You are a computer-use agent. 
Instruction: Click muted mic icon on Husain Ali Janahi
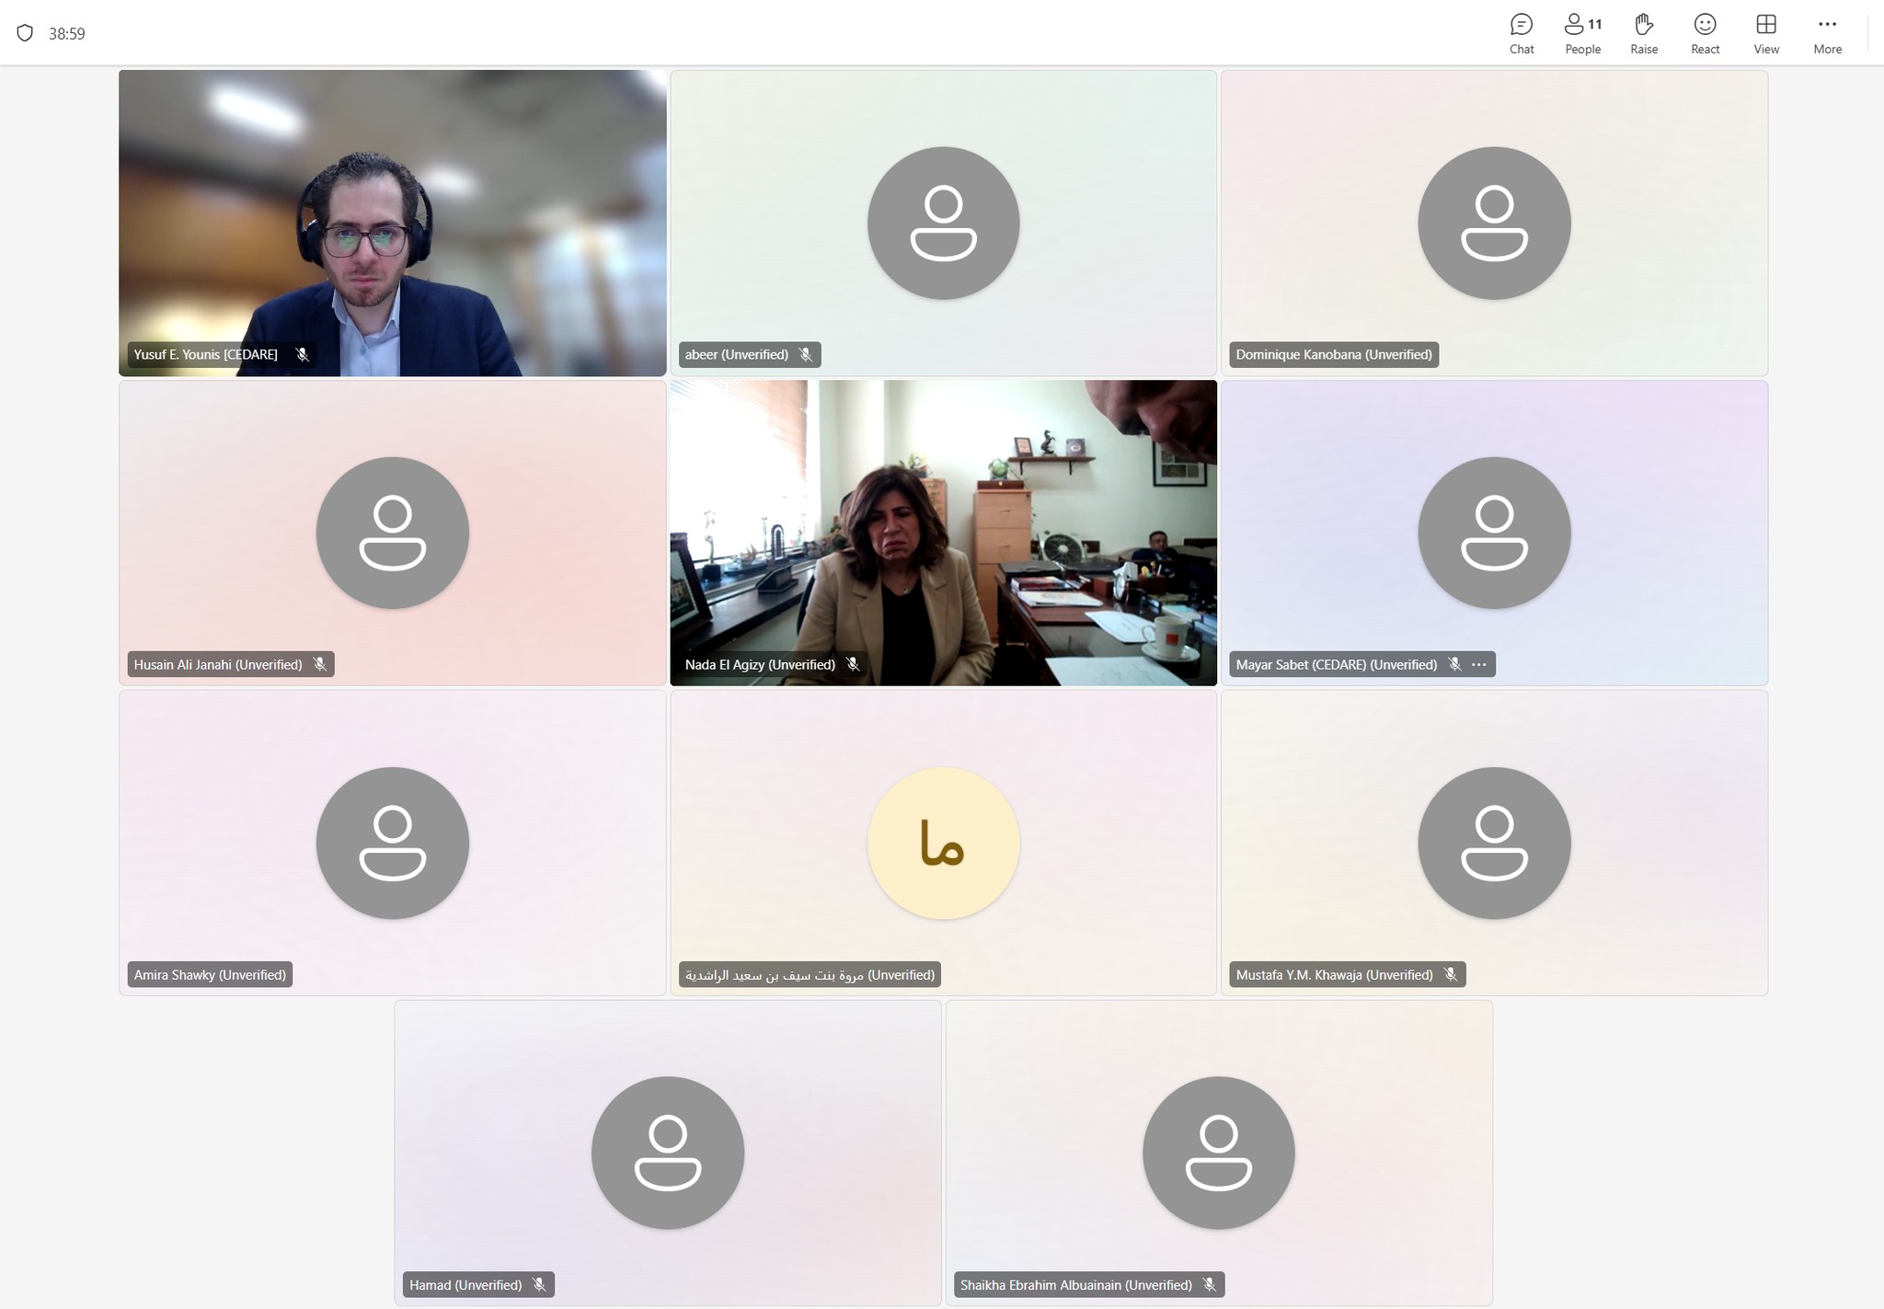[x=319, y=664]
